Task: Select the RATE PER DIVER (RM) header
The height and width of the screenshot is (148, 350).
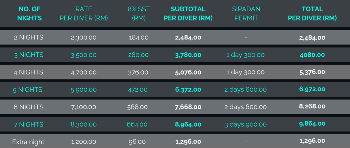Action: tap(84, 14)
